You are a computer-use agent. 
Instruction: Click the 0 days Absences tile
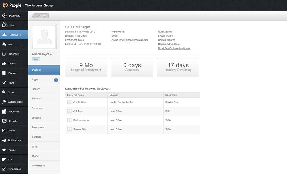point(132,68)
